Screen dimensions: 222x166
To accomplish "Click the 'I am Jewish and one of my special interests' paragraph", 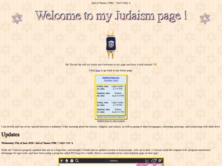I will tap(111, 127).
